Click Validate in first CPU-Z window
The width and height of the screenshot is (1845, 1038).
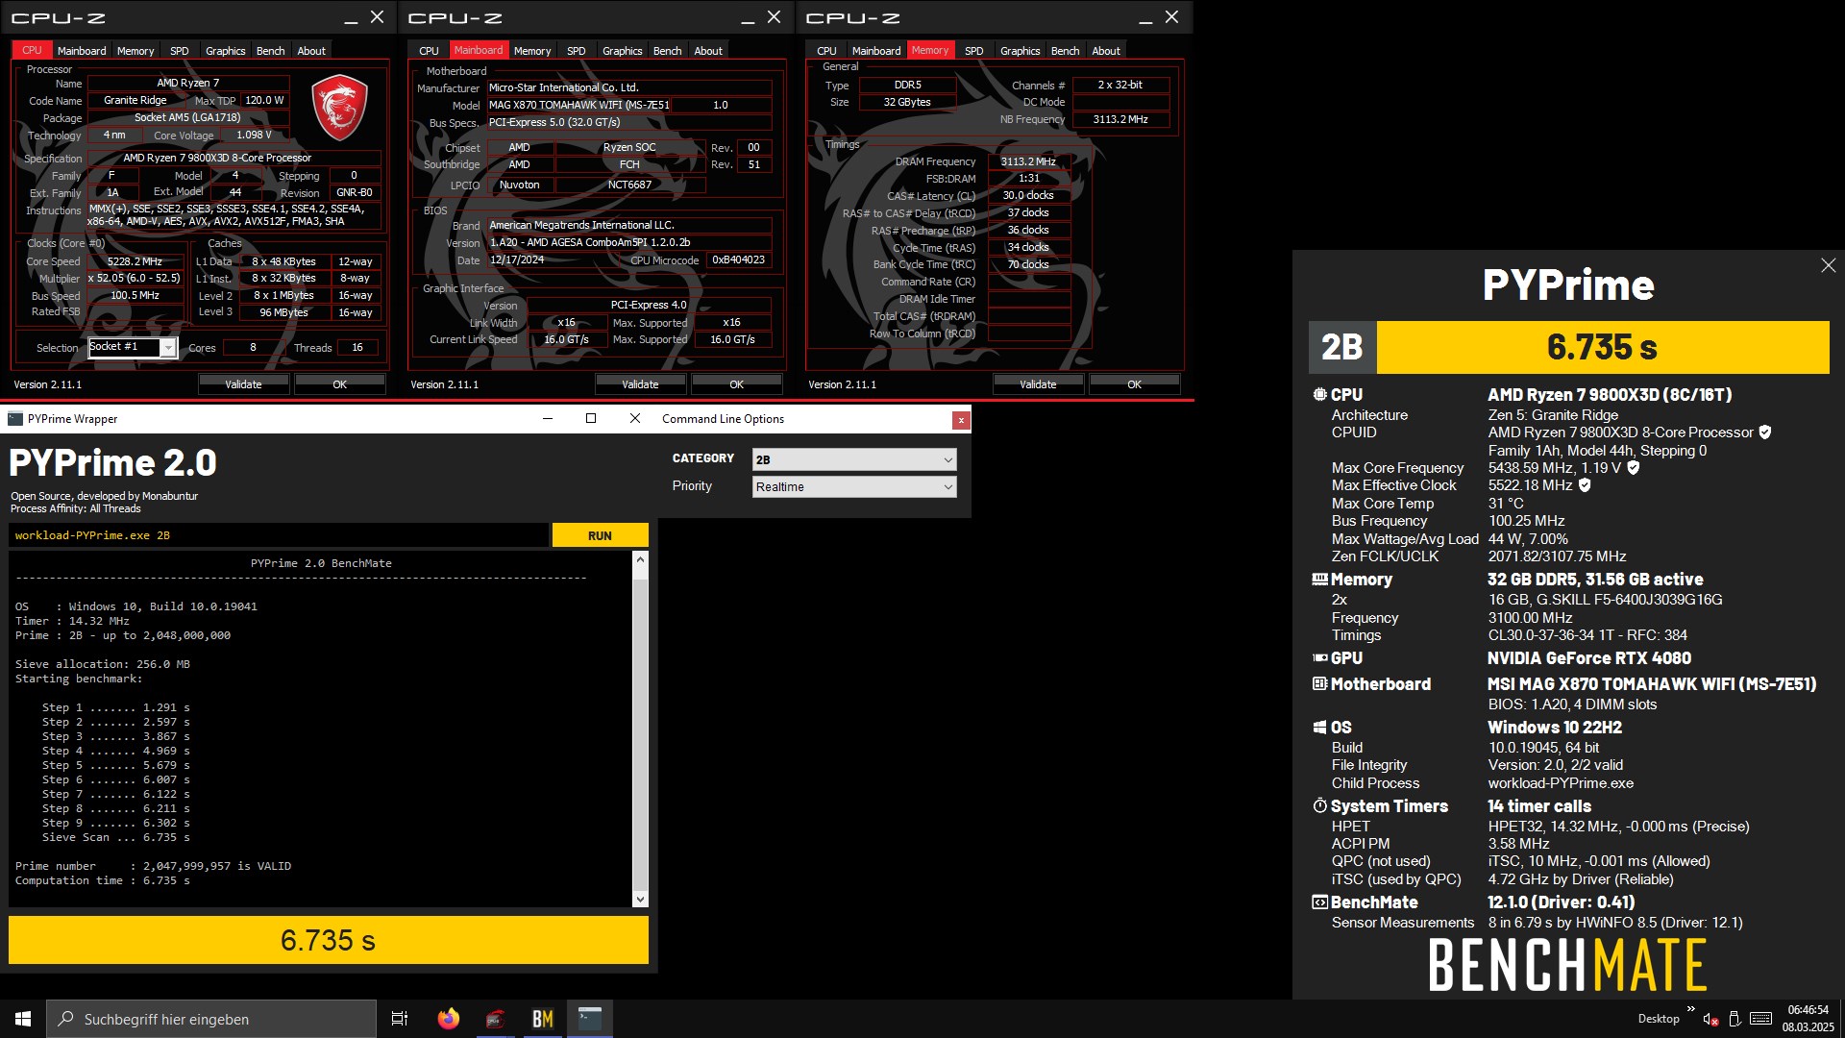[x=243, y=384]
